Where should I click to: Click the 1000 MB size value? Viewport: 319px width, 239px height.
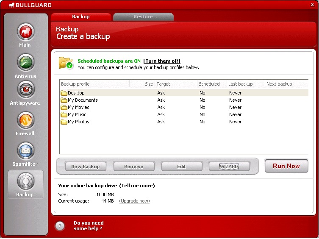[105, 195]
